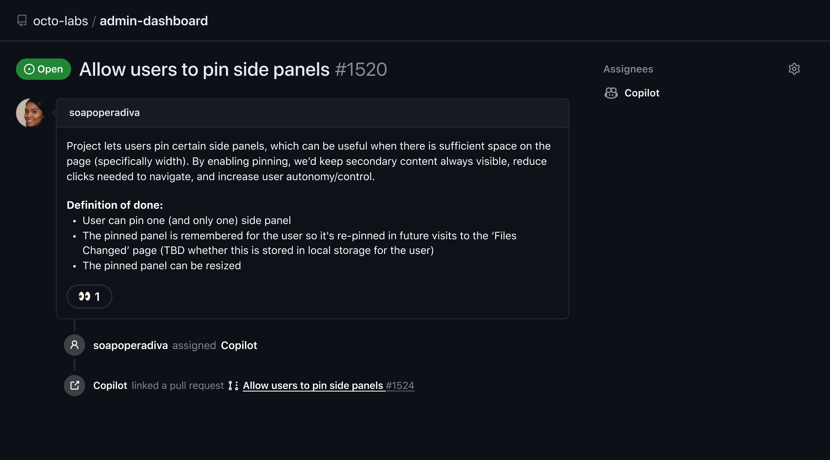830x460 pixels.
Task: Open the admin-dashboard repository link
Action: point(154,21)
